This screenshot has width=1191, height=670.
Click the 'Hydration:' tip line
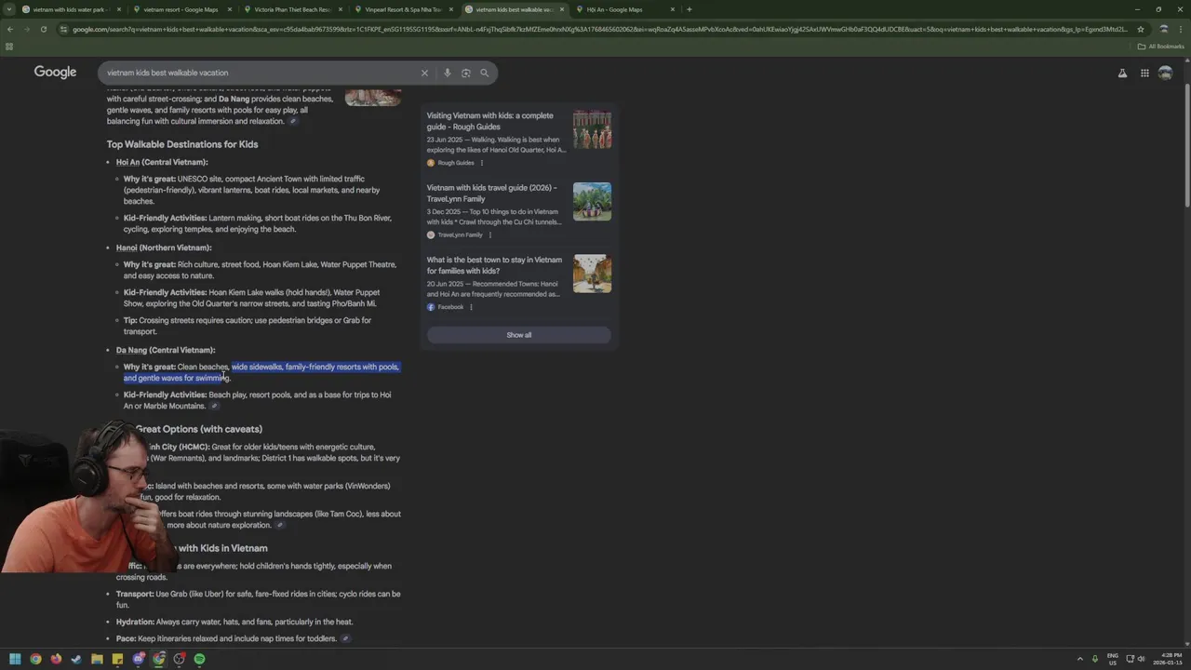pos(234,622)
